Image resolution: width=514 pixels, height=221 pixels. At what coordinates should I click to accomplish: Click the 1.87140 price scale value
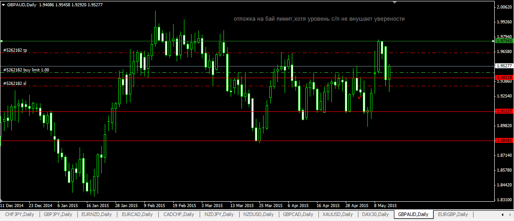click(505, 155)
